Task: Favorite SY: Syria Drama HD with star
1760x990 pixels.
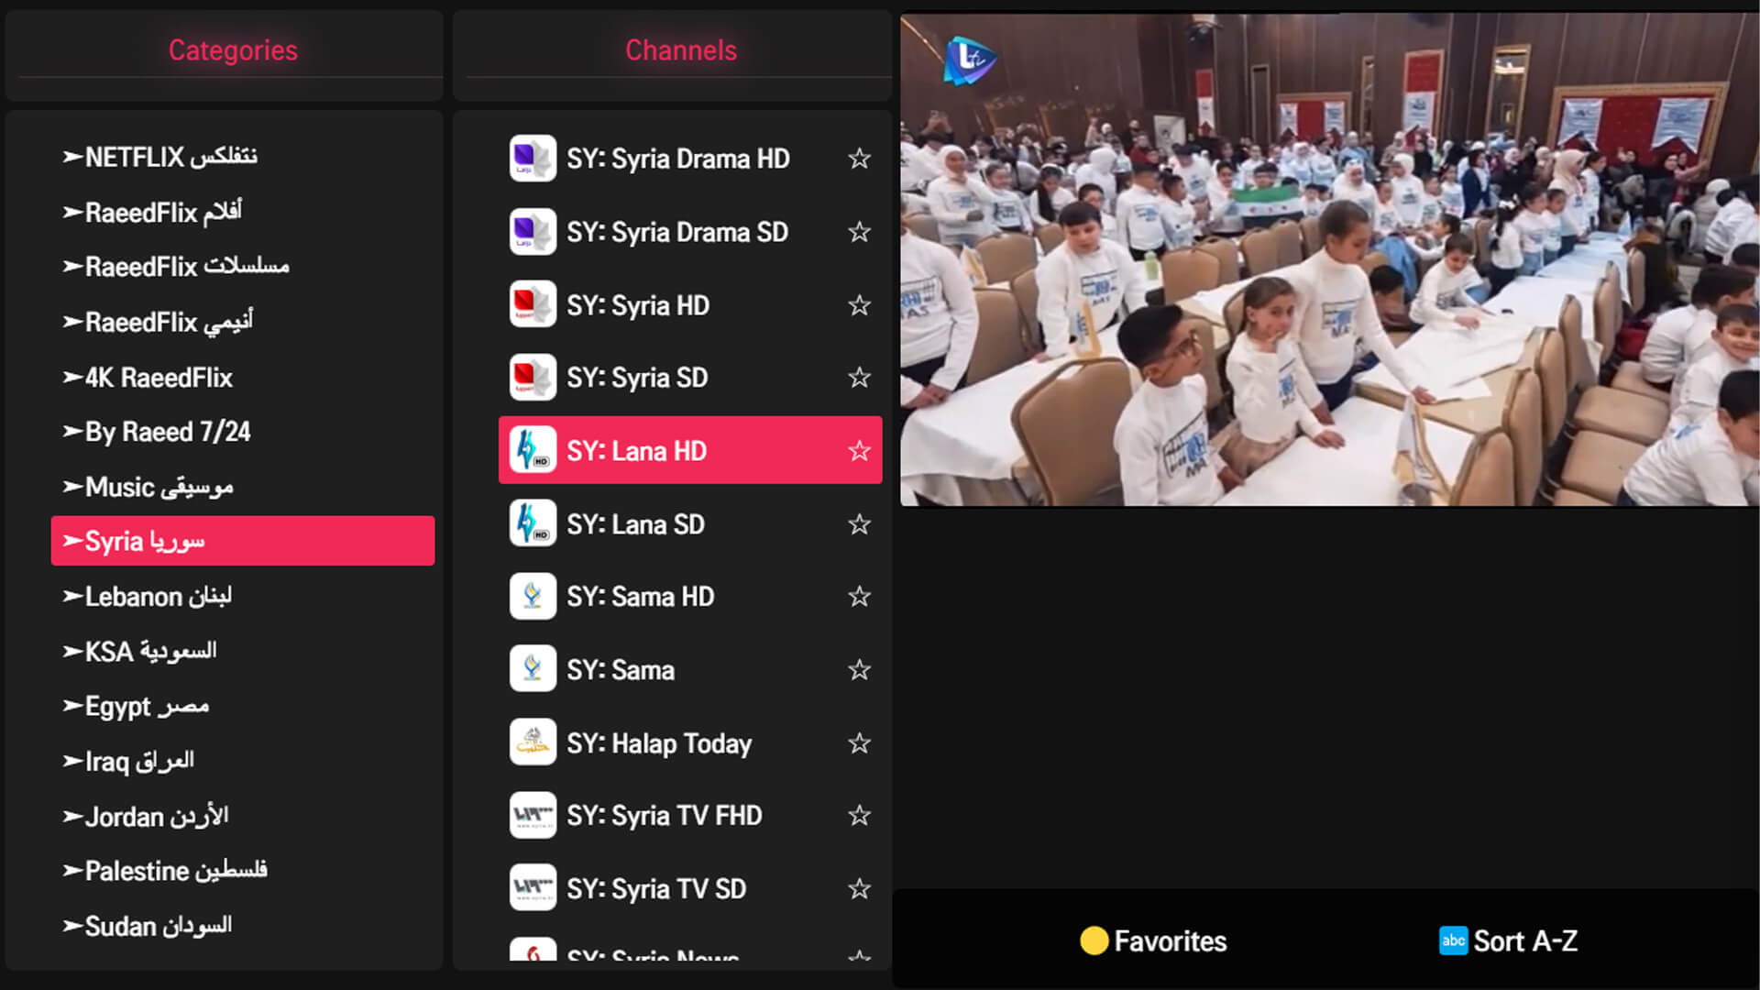Action: tap(859, 159)
